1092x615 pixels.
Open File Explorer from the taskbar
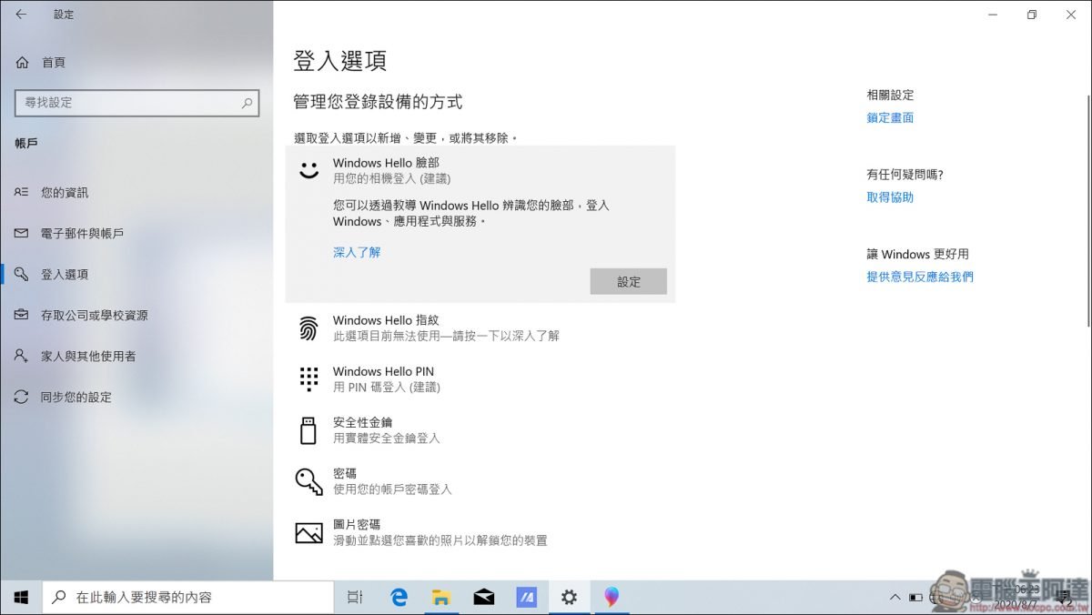tap(441, 597)
